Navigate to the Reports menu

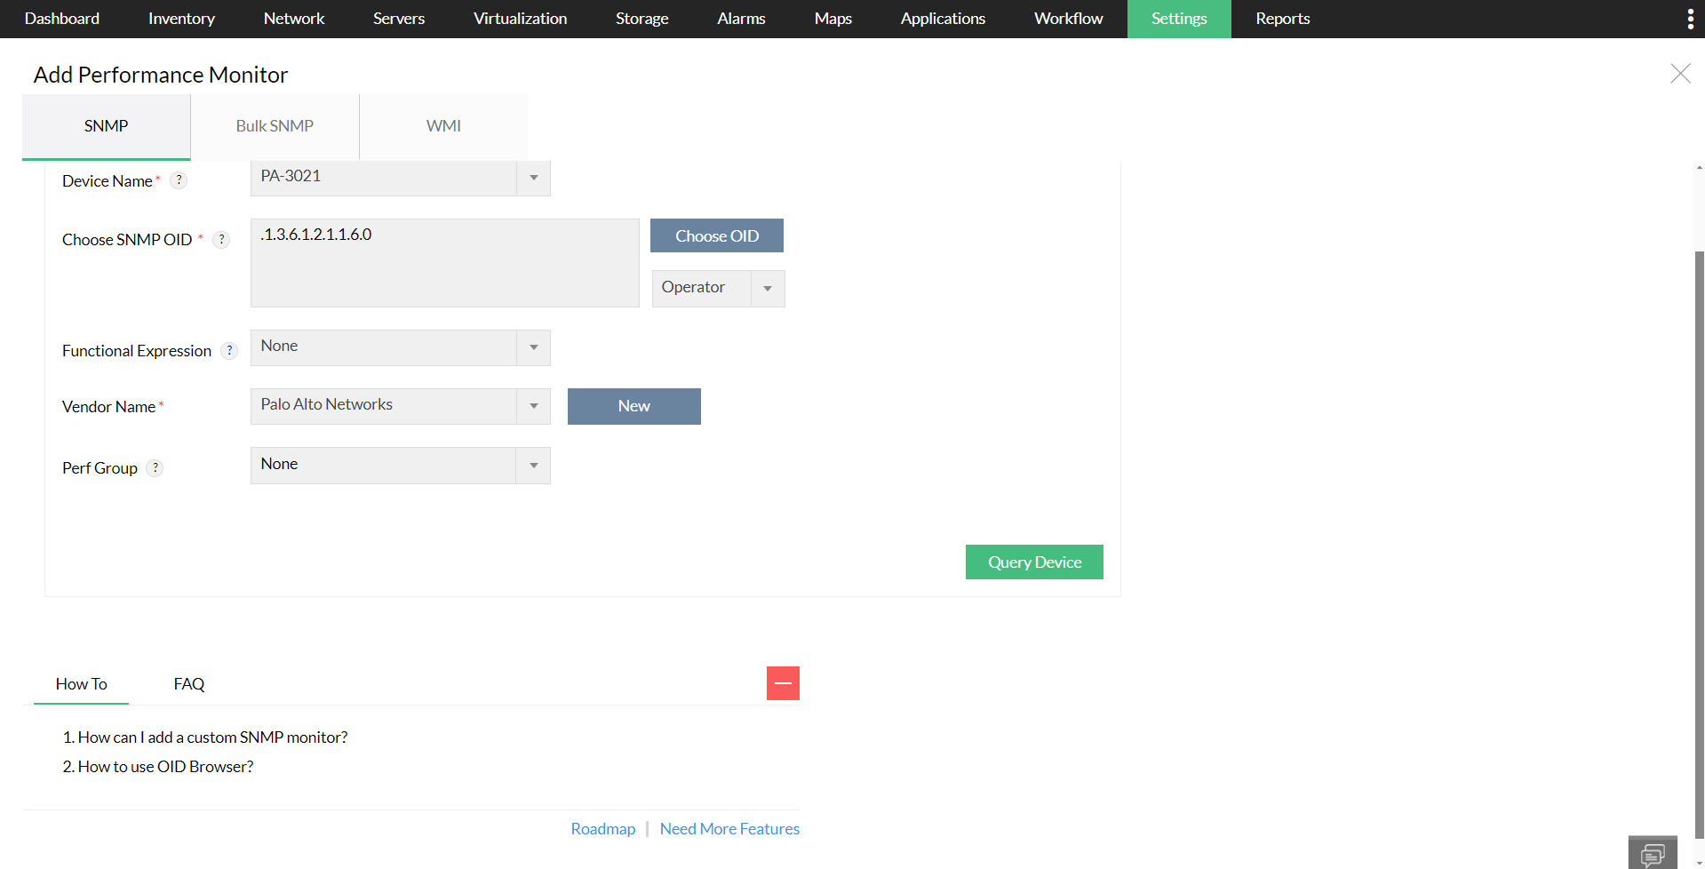(1282, 19)
